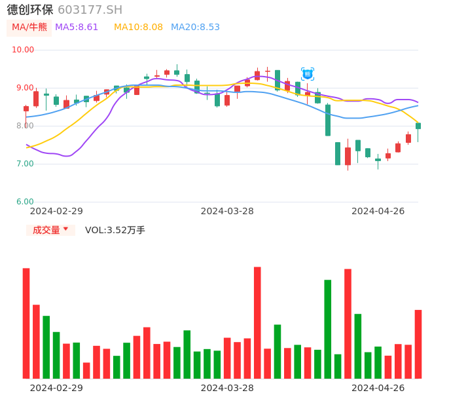Click 2024-03-28 date under the price chart

(x=227, y=211)
